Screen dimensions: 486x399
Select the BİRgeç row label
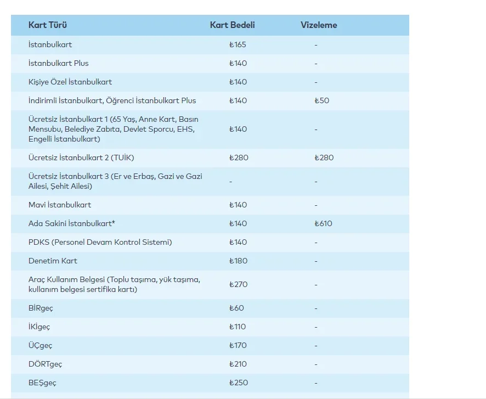[x=41, y=308]
